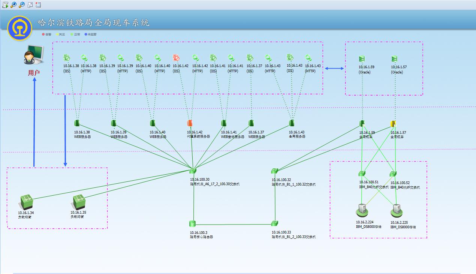This screenshot has width=476, height=274.
Task: Click the yellow 10.16.1.57 server node
Action: 393,124
